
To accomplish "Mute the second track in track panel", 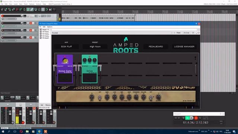I will (x=31, y=23).
